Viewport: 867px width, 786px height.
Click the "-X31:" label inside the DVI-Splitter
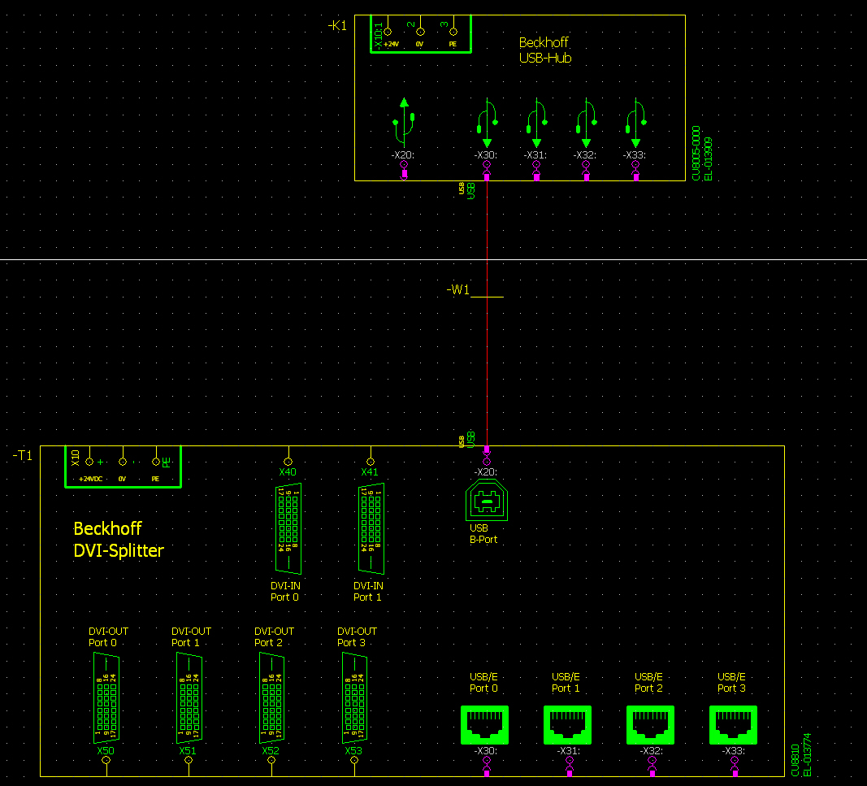569,750
